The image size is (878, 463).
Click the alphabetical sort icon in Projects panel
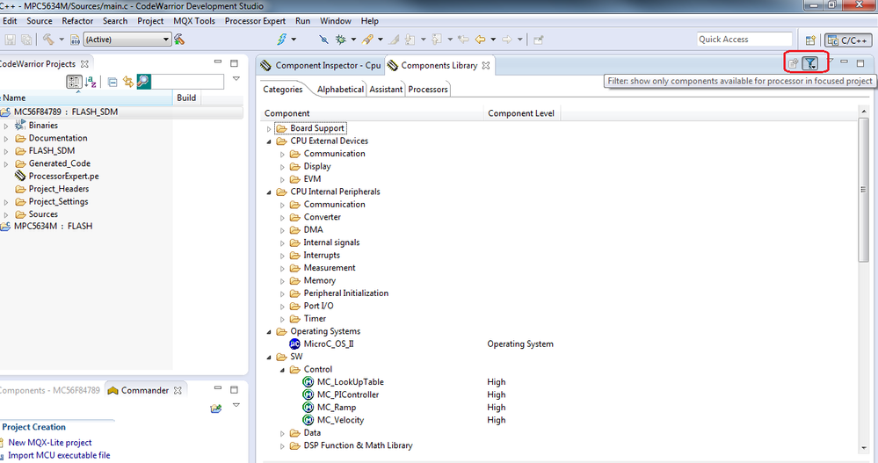[91, 83]
